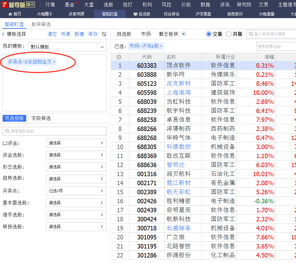Open the 交易 menu
This screenshot has height=263, width=296.
click(x=264, y=5)
